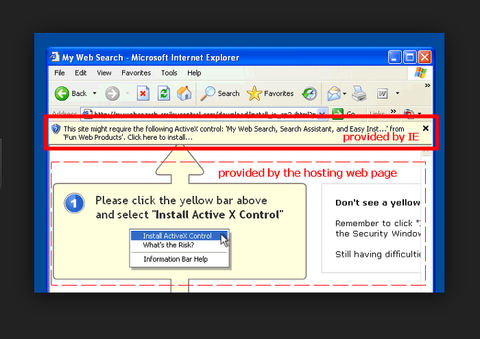Click "Remember to click" paragraph text
Viewport: 480px width, 339px height.
pyautogui.click(x=378, y=228)
